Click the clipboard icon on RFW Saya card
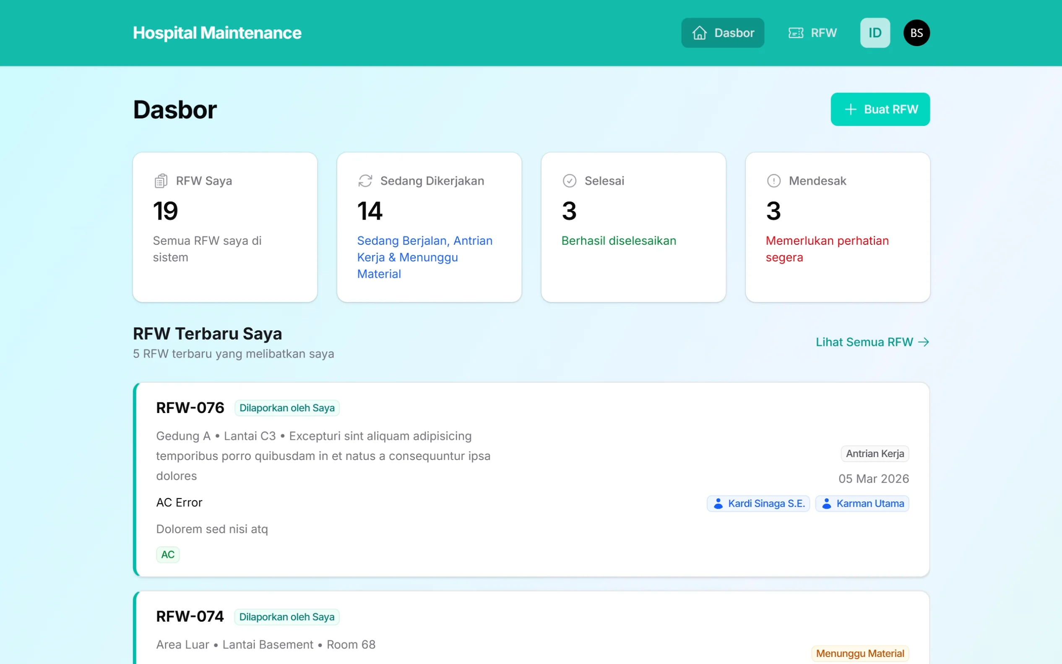This screenshot has height=664, width=1062. (x=161, y=181)
